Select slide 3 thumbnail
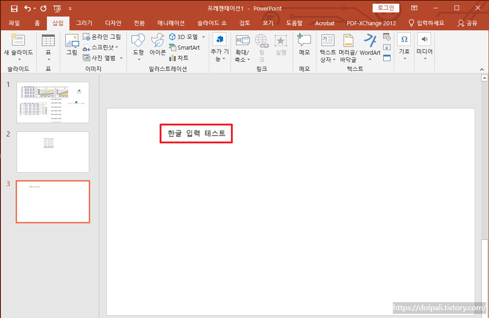 click(53, 202)
